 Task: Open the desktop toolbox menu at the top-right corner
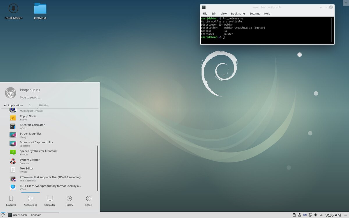pyautogui.click(x=346, y=2)
